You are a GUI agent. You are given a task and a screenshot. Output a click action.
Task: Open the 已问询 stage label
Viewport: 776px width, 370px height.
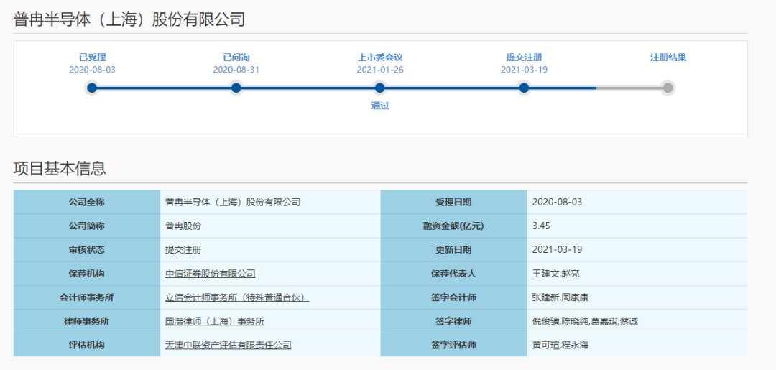coord(236,57)
